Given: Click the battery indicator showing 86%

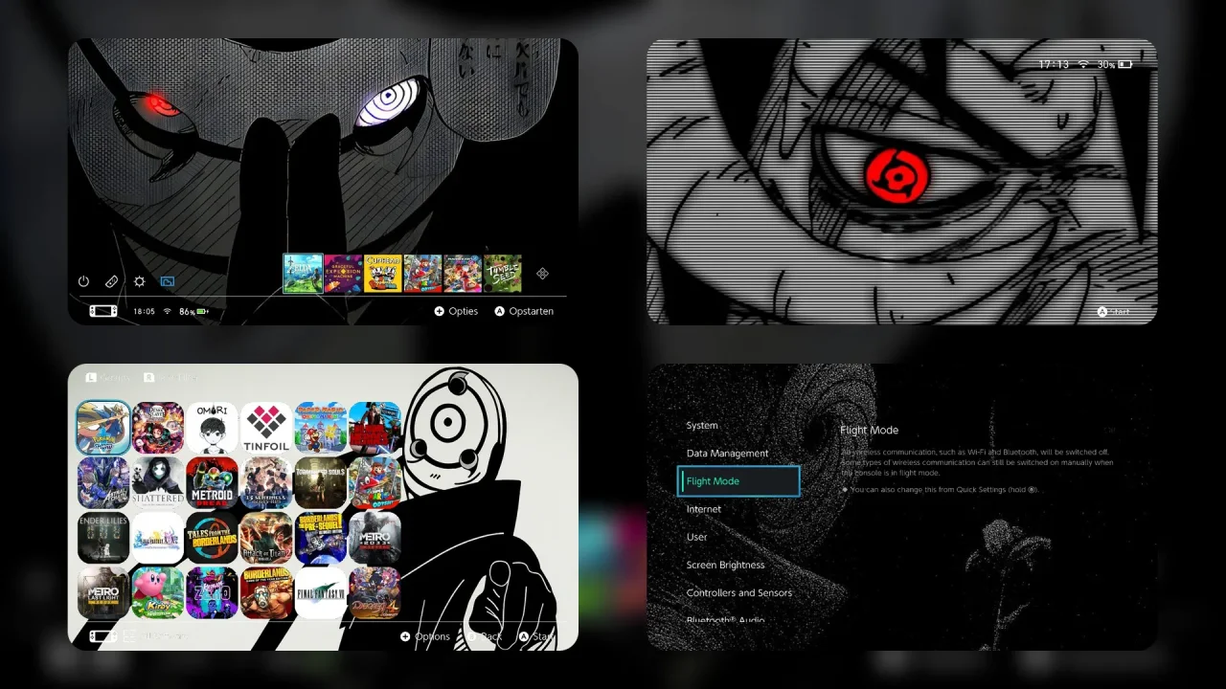Looking at the screenshot, I should coord(188,310).
